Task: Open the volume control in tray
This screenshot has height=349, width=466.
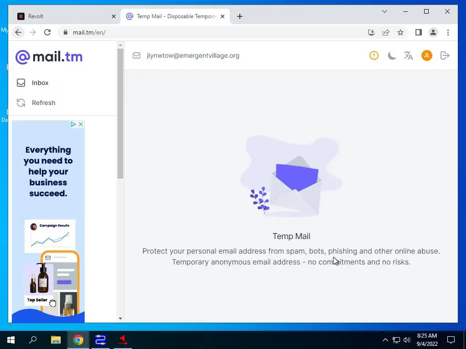Action: click(x=407, y=340)
